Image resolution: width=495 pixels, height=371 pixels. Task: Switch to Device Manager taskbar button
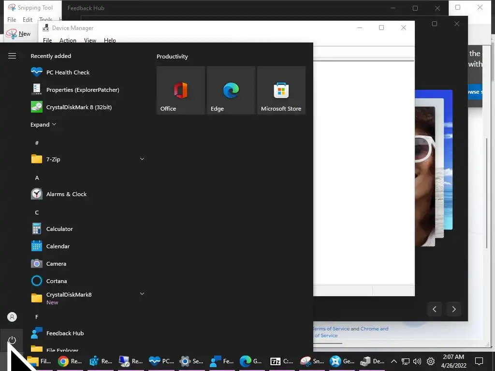click(373, 361)
